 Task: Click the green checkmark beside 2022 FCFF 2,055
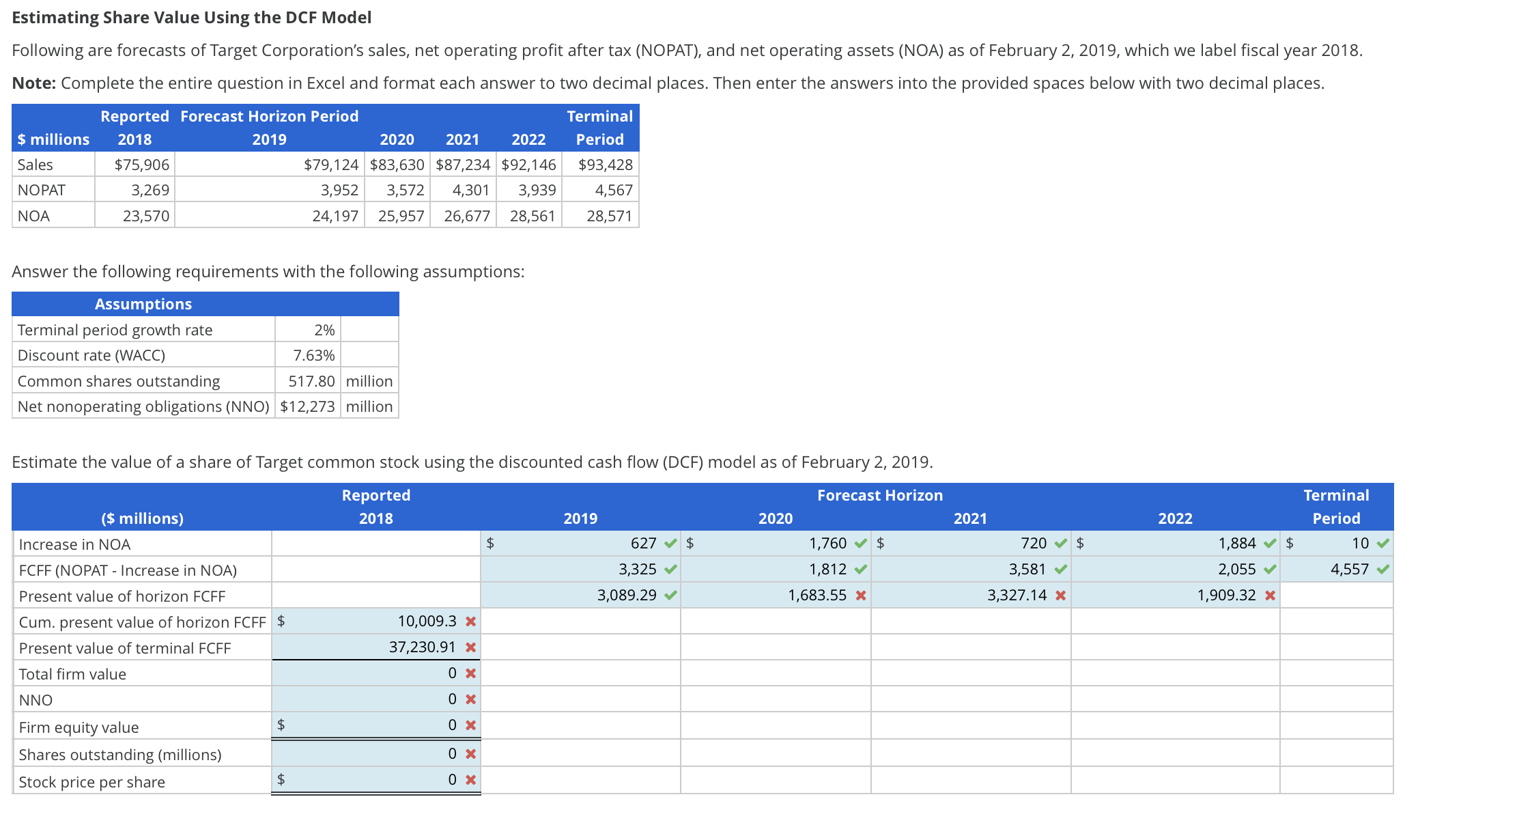(x=1271, y=569)
